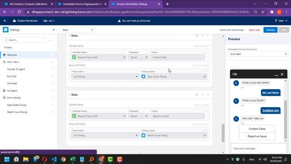The image size is (291, 164).
Task: Clear Request Type variable in Report an Issue rule
Action: pos(124,116)
